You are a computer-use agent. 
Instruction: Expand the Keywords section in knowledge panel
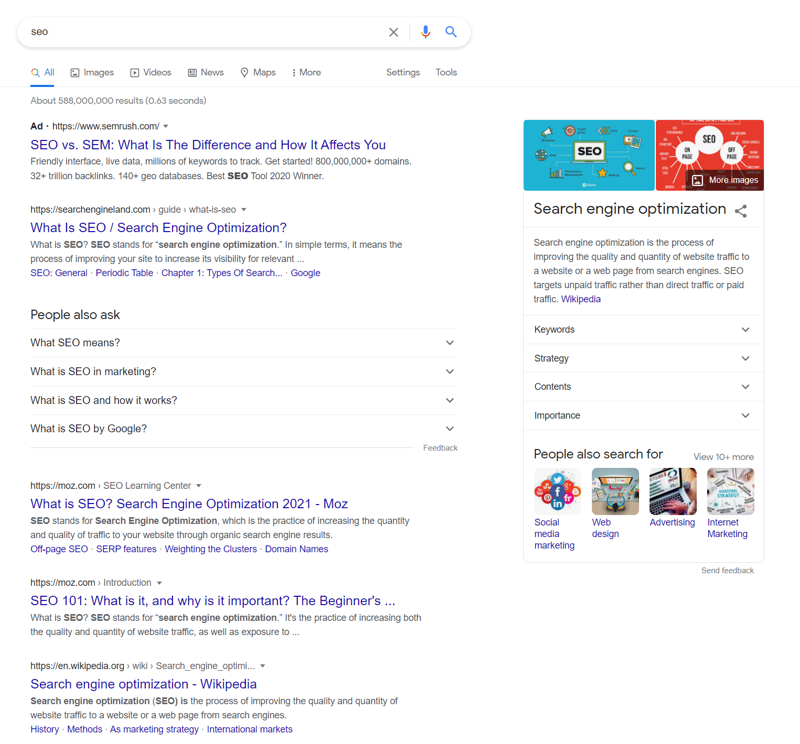click(644, 330)
